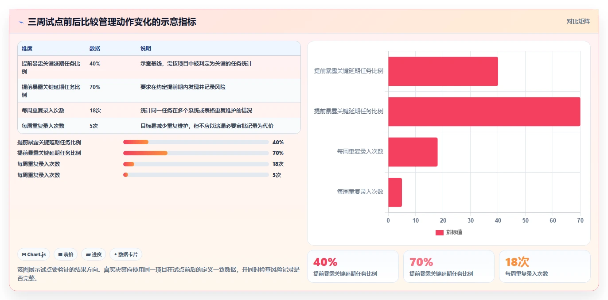Select the Chart.js tag

[34, 254]
